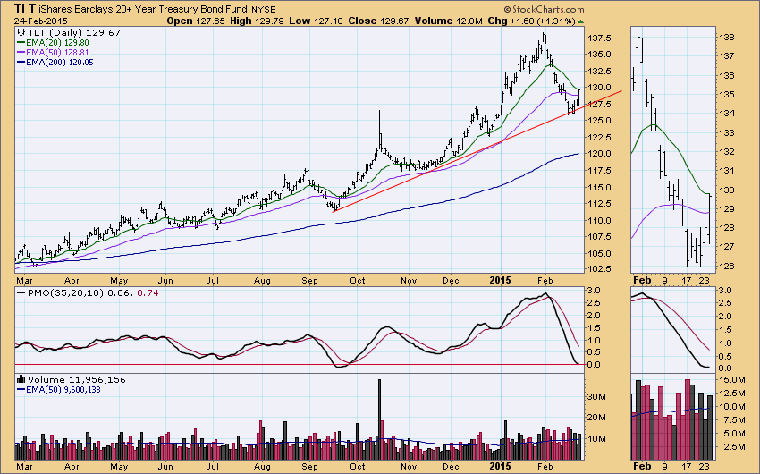This screenshot has width=760, height=474.
Task: Click the 20M volume axis label
Action: [596, 418]
